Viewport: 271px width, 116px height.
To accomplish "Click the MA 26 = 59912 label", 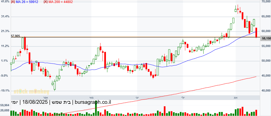I will (27, 2).
